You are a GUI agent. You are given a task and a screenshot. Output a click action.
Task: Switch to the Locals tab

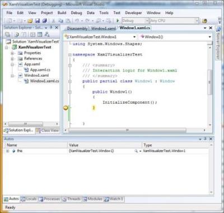tap(29, 199)
